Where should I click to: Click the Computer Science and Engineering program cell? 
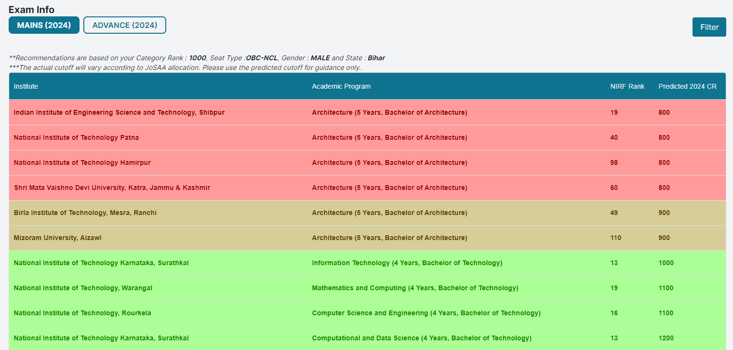426,313
